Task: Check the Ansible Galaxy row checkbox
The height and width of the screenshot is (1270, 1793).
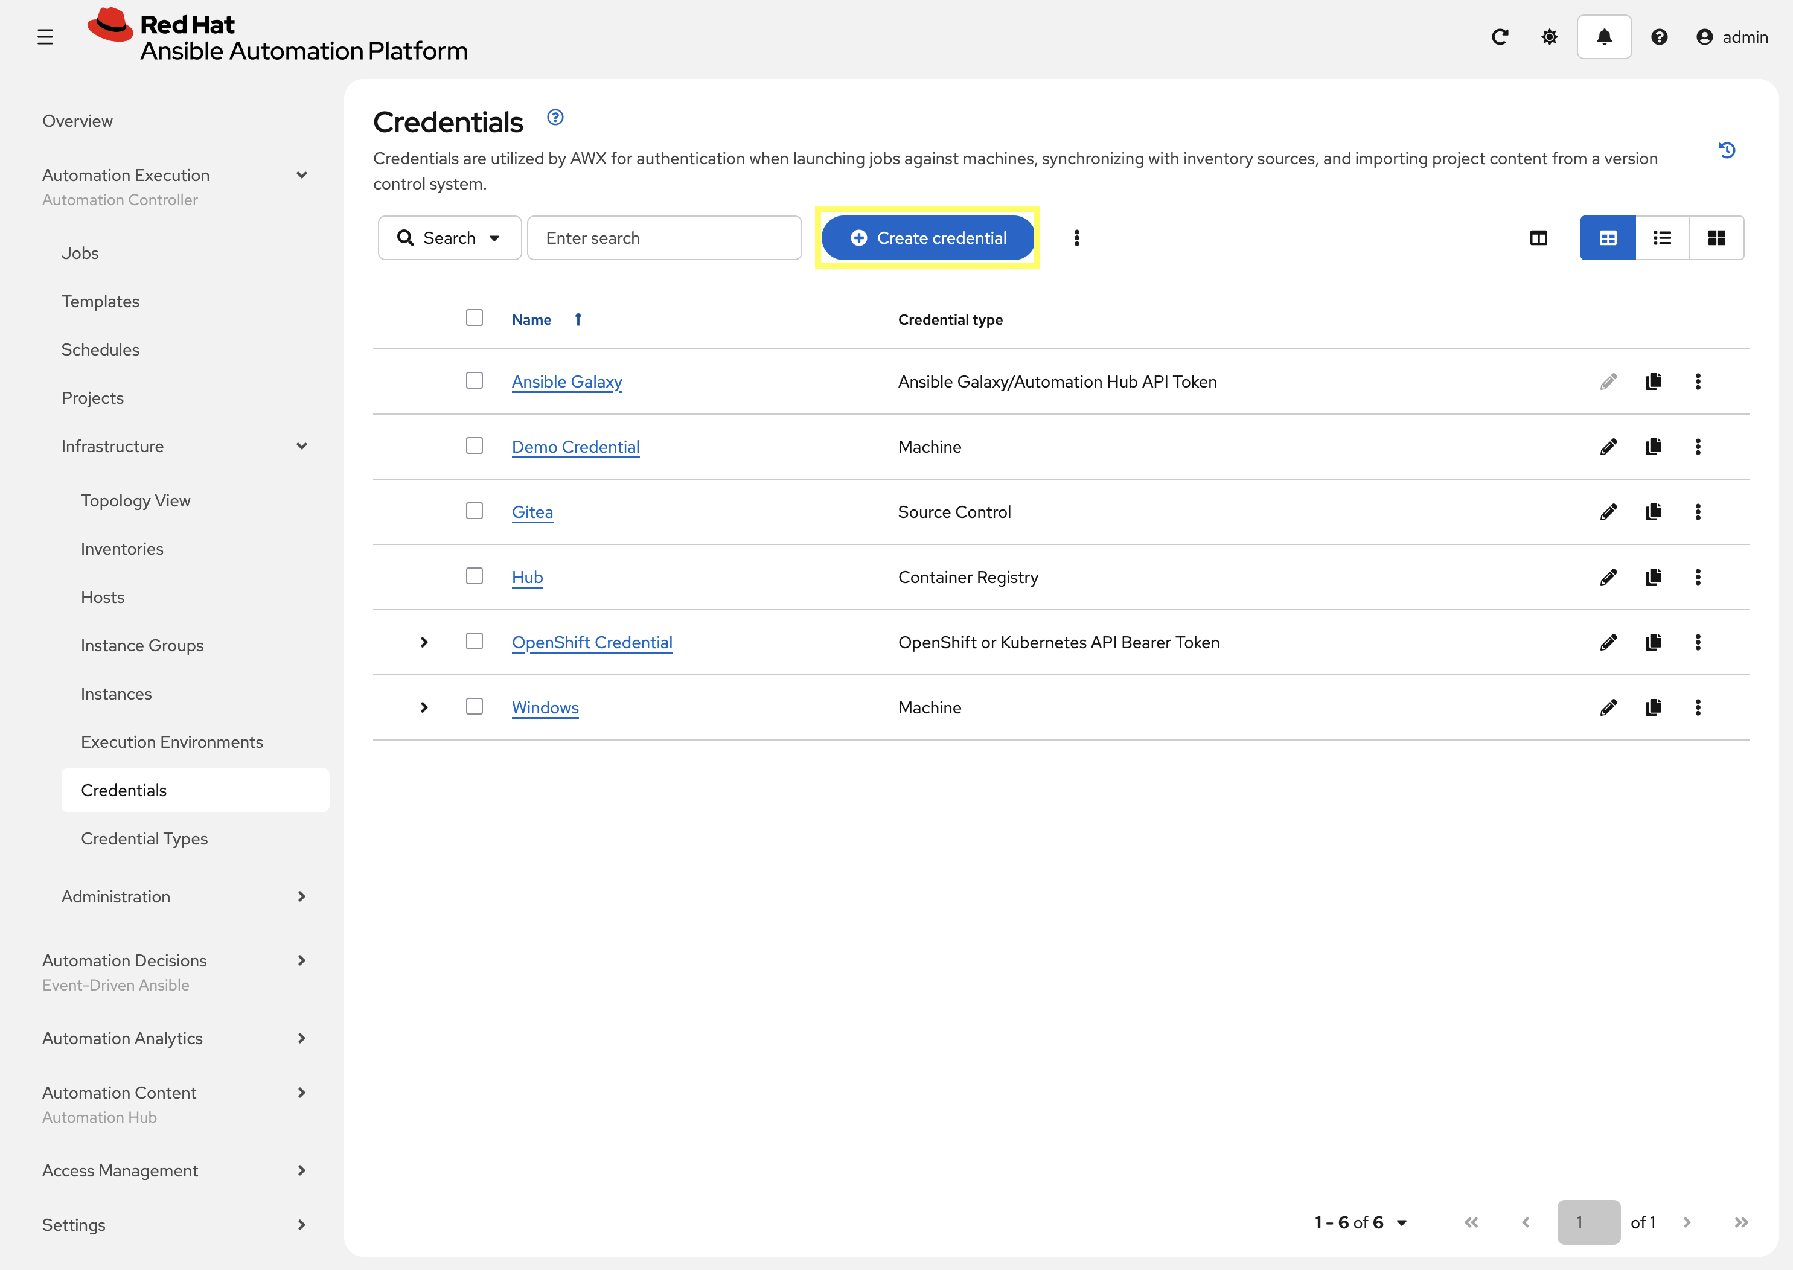Action: (x=474, y=381)
